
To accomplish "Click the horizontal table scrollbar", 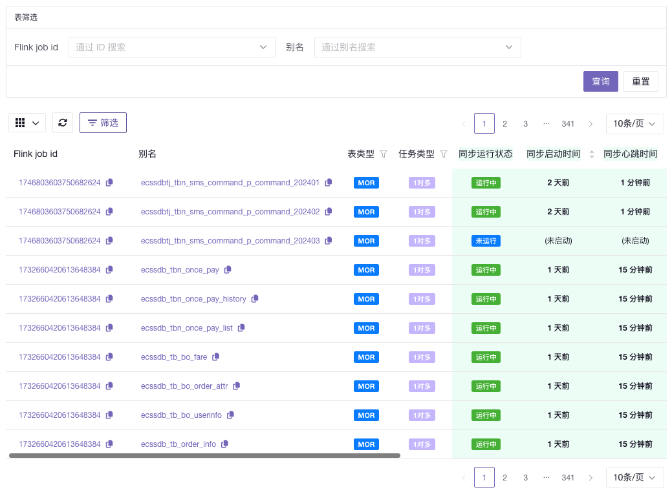I will (204, 456).
